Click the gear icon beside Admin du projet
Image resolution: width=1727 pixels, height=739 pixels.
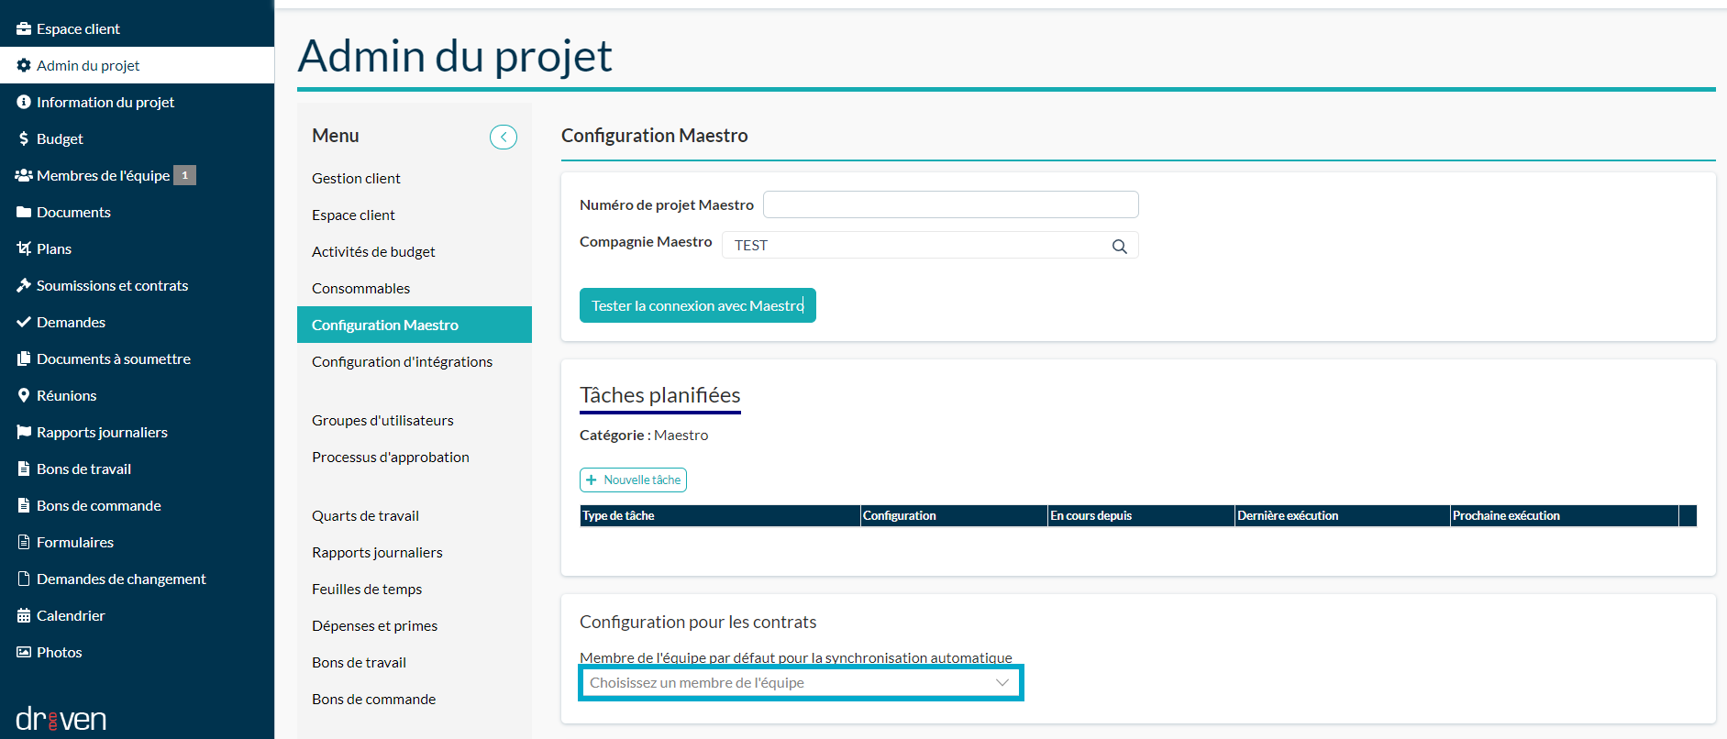(x=24, y=65)
